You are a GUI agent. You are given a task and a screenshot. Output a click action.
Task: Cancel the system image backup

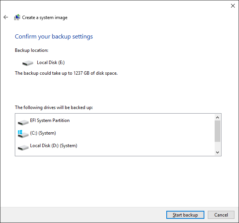(221, 215)
